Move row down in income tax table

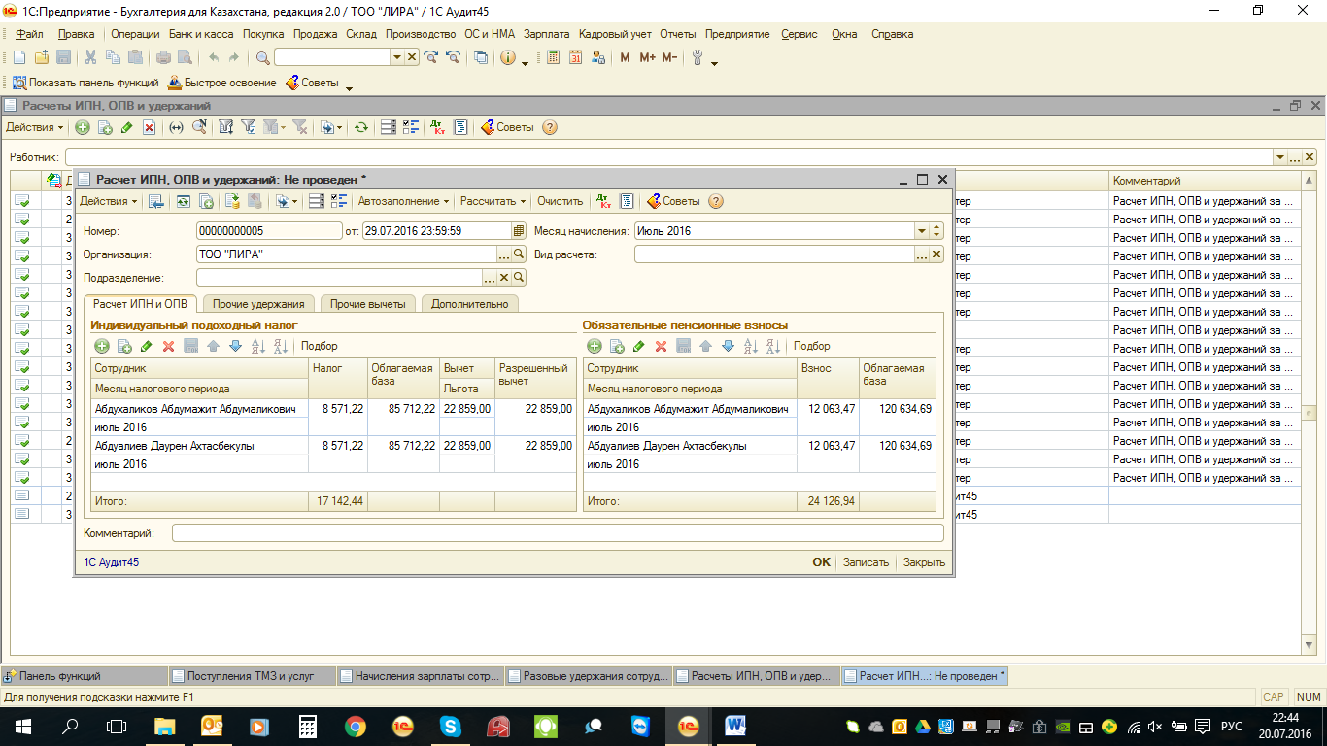pos(235,346)
